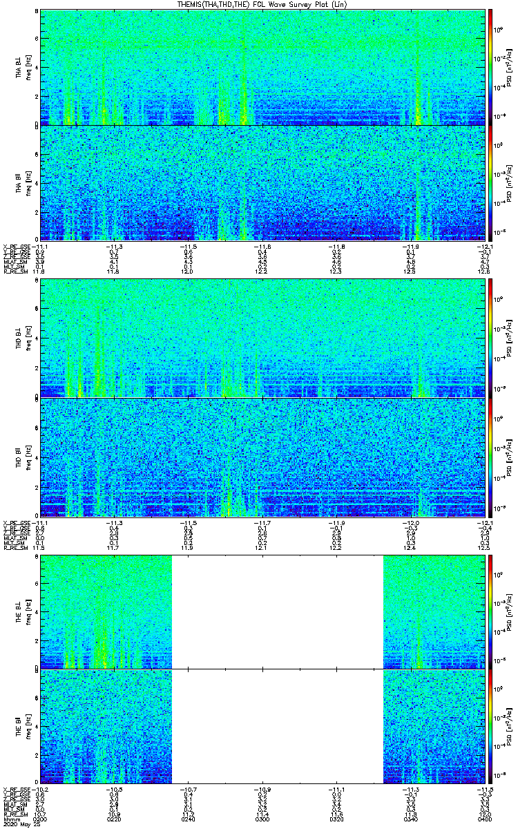Click the THA B-perp color bar
The image size is (518, 829).
490,66
